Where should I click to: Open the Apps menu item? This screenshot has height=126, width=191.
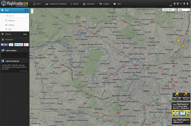37,4
